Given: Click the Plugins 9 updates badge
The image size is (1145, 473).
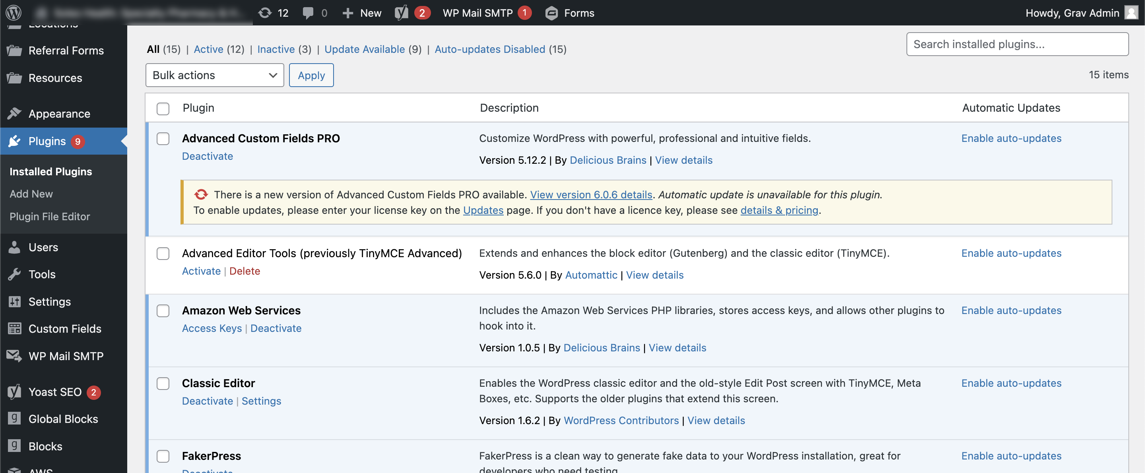Looking at the screenshot, I should (x=78, y=142).
